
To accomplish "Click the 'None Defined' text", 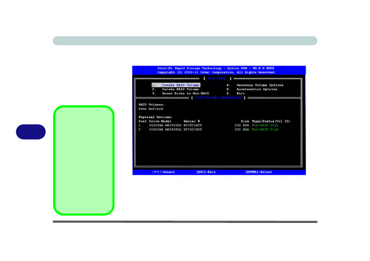I will tap(150, 109).
